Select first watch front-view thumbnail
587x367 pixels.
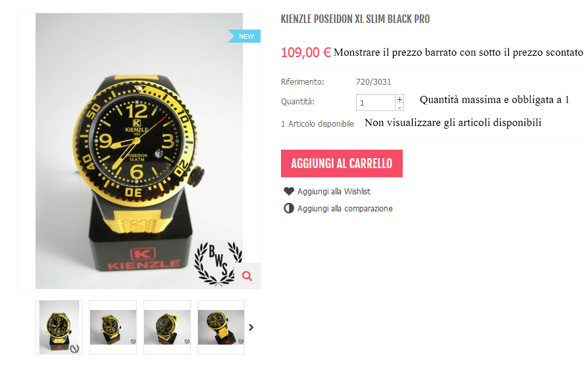coord(59,327)
